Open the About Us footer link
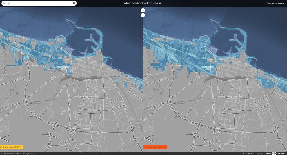Viewport: 287px width, 155px height. tap(4, 154)
